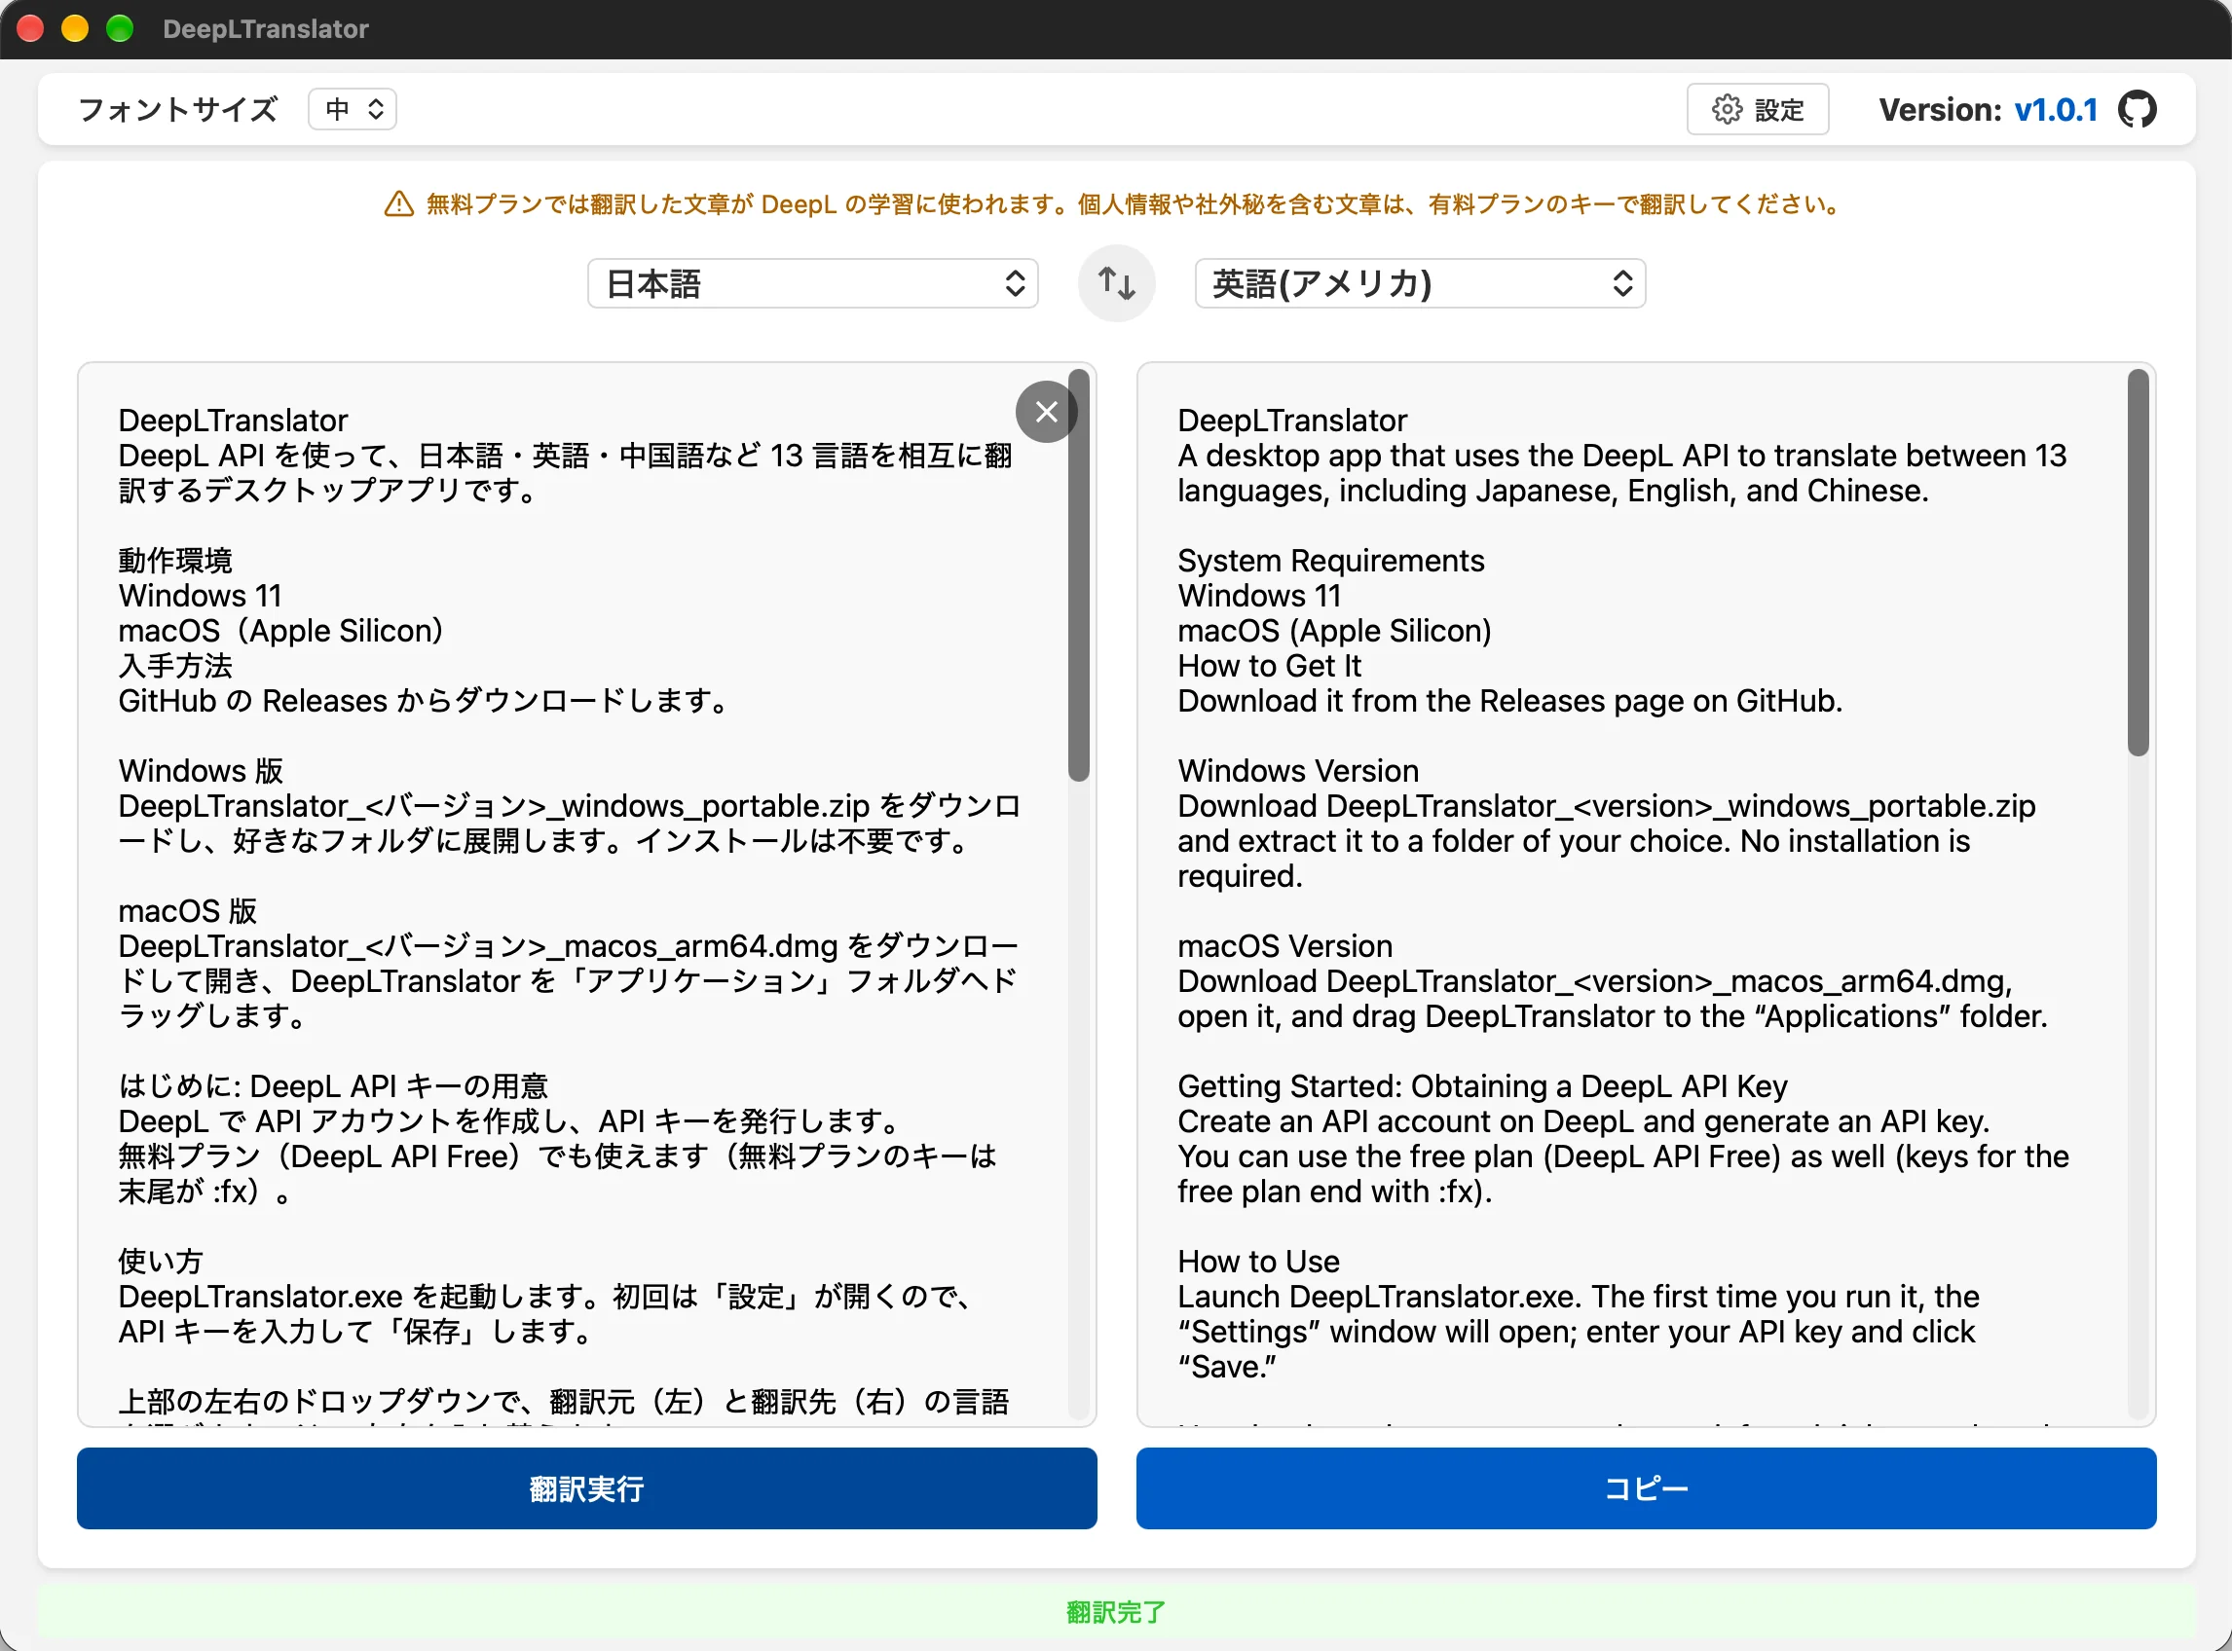Image resolution: width=2232 pixels, height=1651 pixels.
Task: Click the フォントサイズ label
Action: (178, 110)
